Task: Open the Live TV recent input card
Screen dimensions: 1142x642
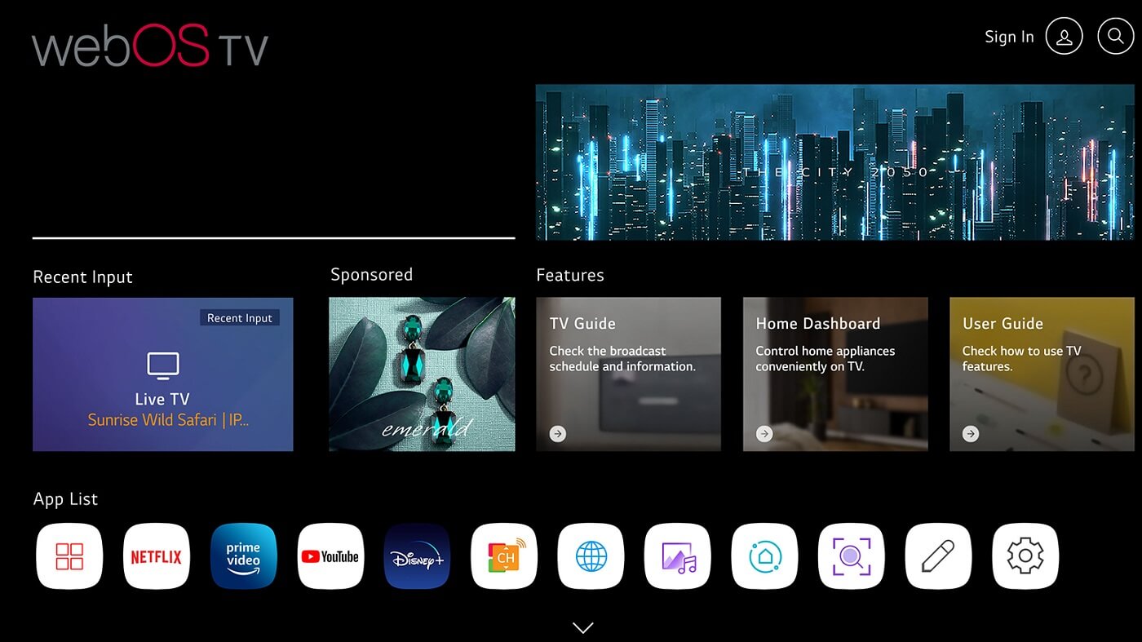Action: (x=162, y=374)
